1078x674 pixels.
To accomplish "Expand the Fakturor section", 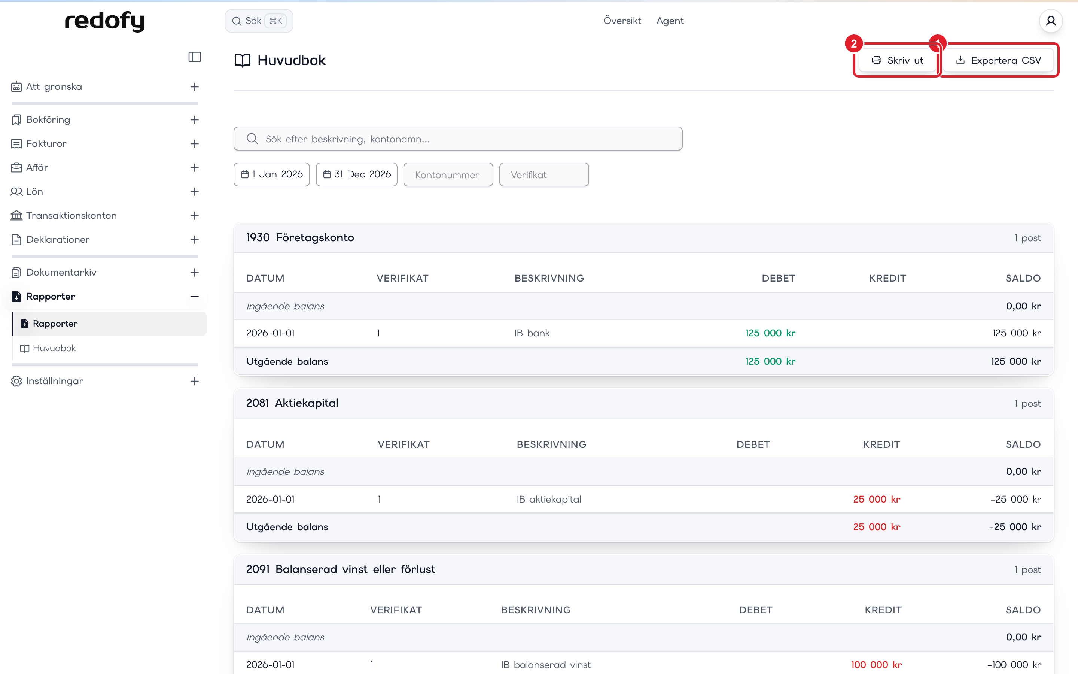I will tap(195, 144).
